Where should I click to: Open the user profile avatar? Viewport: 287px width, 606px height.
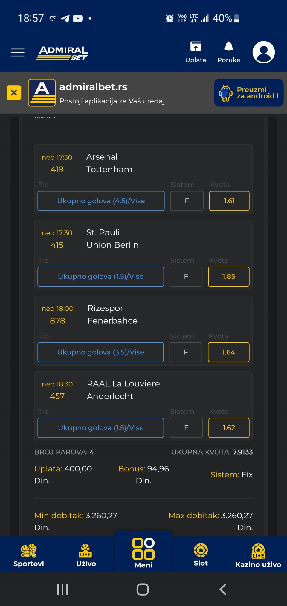point(263,52)
